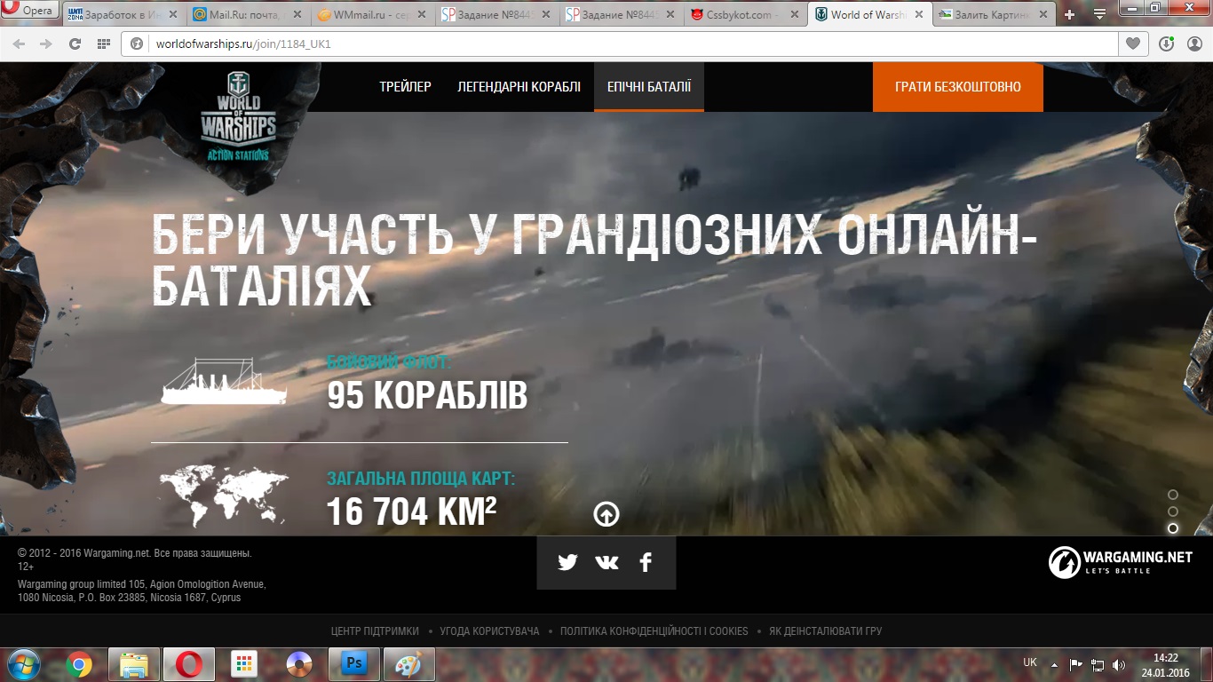The image size is (1213, 682).
Task: Click the ЗАГАЛЬНА ПЛОЩА КАРТ label
Action: (421, 479)
